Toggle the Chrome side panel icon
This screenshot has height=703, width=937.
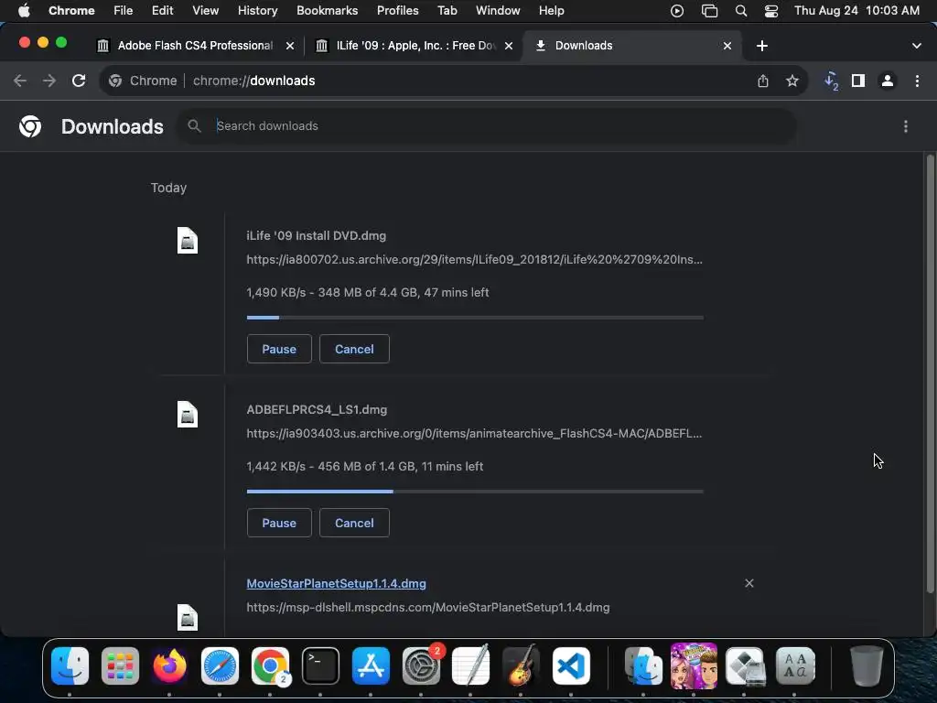(858, 81)
